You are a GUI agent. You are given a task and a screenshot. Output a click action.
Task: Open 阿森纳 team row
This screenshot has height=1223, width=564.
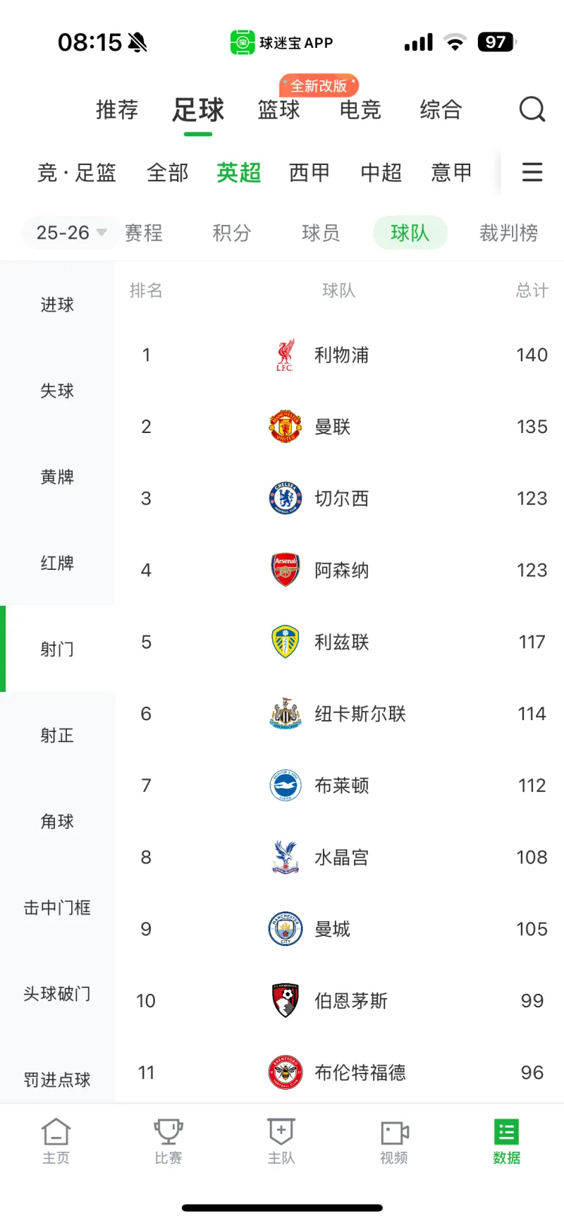click(x=341, y=570)
